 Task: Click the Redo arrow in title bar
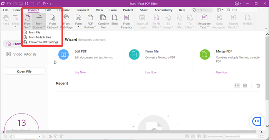38,3
